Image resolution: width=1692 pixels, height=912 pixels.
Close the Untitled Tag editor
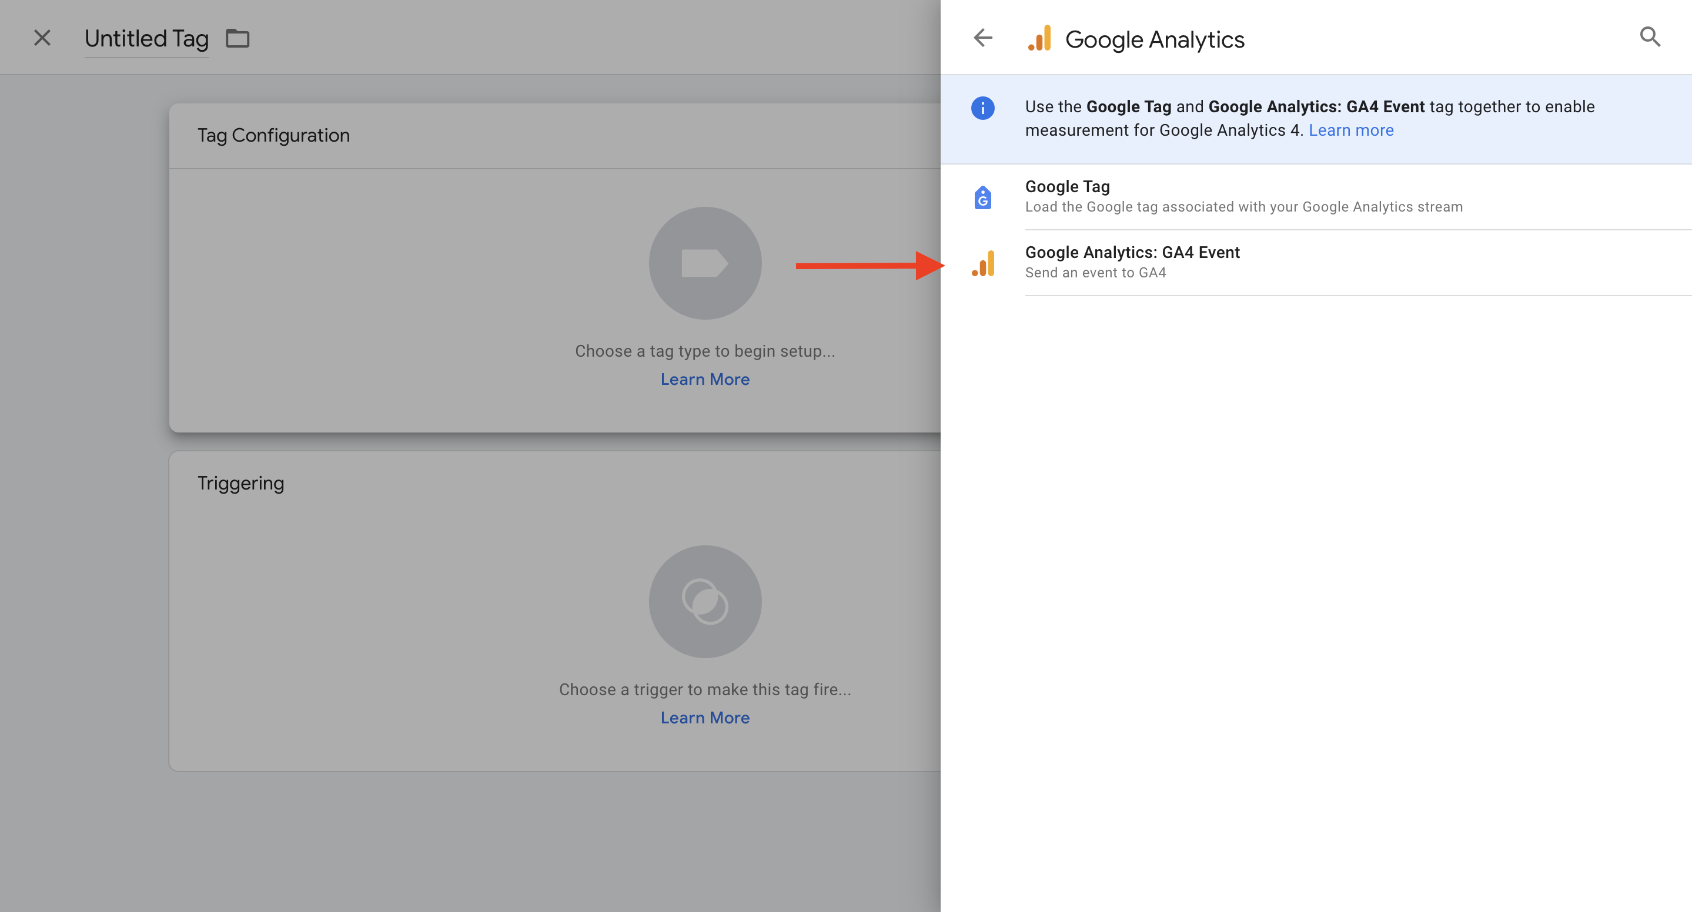[42, 38]
